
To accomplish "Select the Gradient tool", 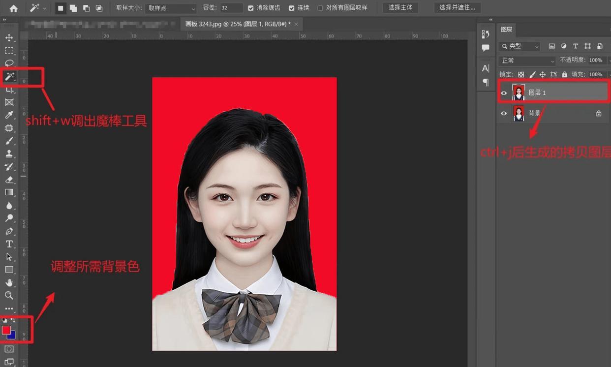I will pos(9,192).
